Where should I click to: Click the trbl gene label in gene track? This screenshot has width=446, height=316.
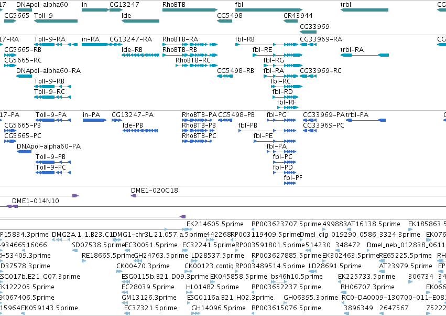(345, 5)
